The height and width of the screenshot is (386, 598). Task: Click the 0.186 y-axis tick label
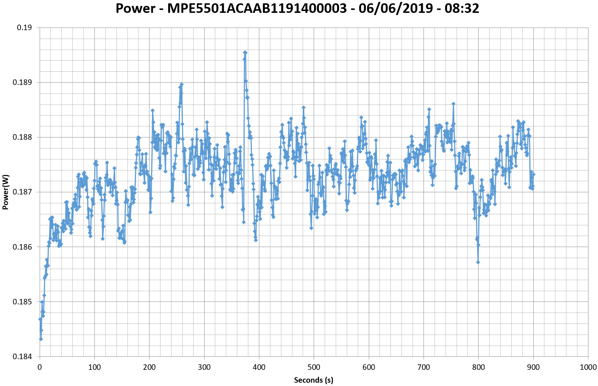(23, 247)
